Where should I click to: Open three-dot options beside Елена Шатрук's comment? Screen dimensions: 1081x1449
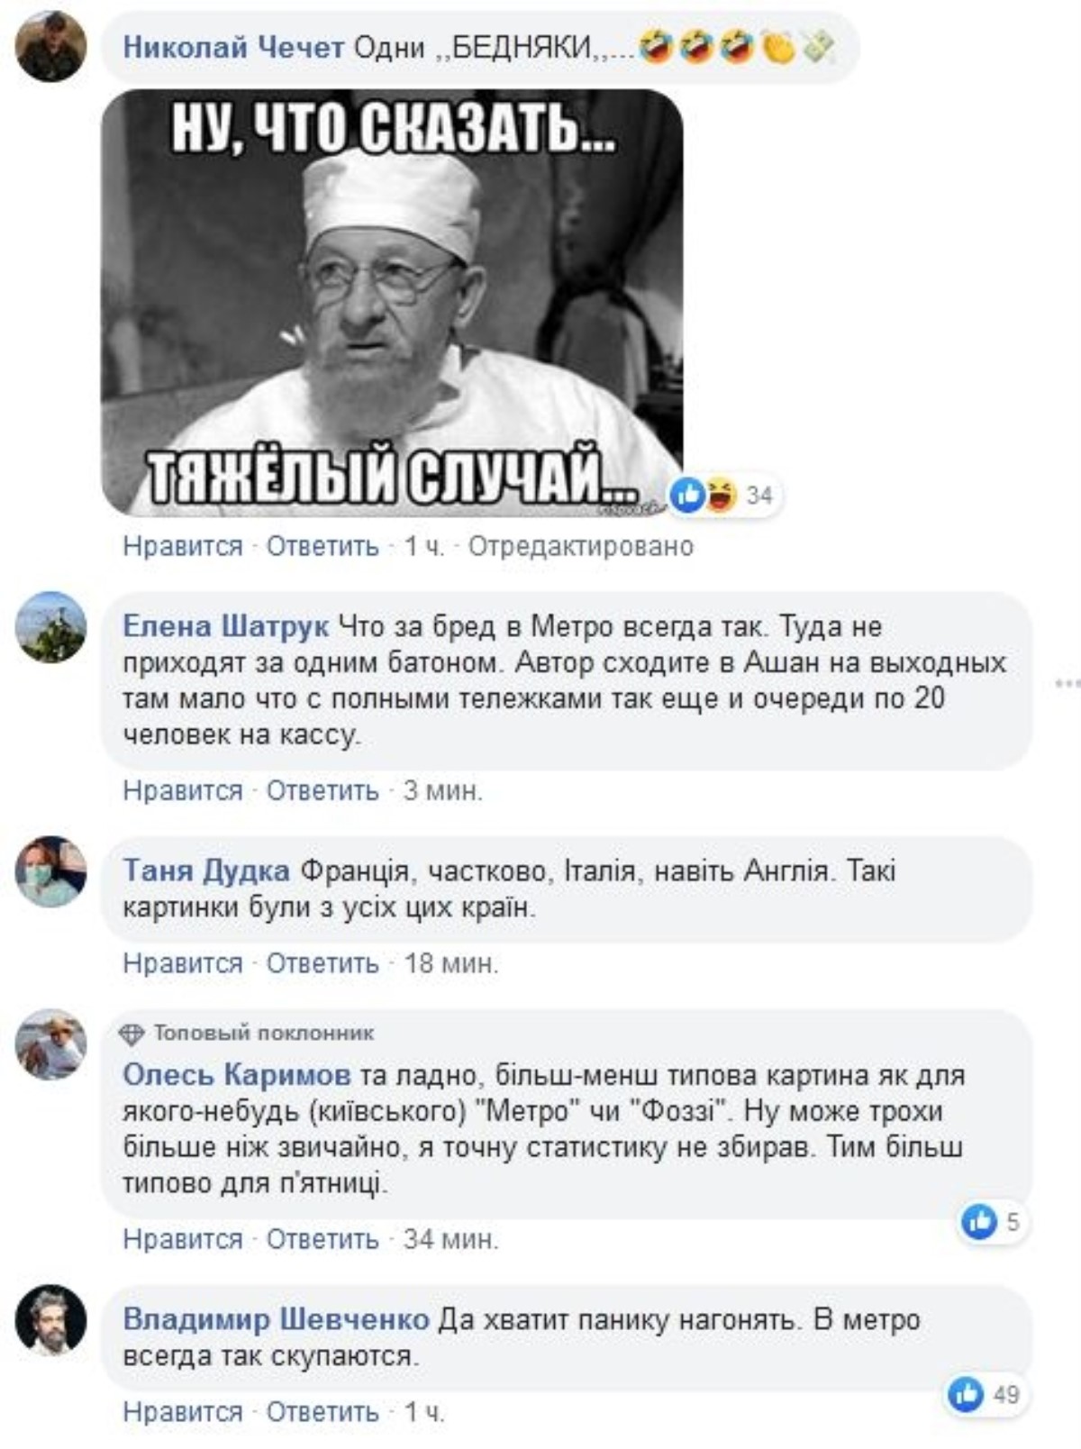[x=1068, y=683]
